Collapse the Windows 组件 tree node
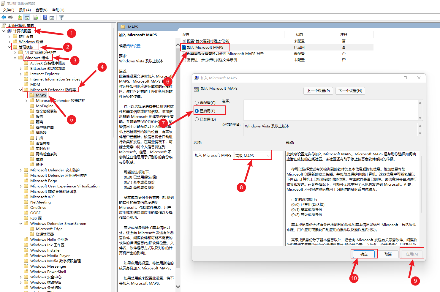 pos(15,58)
